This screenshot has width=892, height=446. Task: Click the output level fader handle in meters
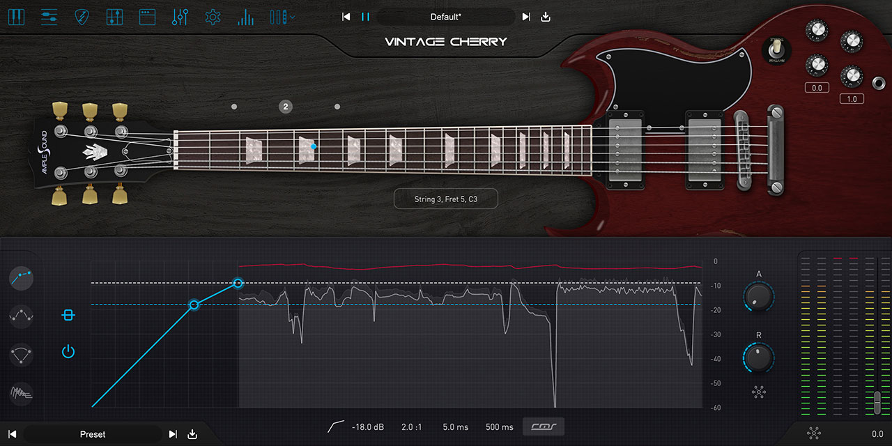(877, 403)
